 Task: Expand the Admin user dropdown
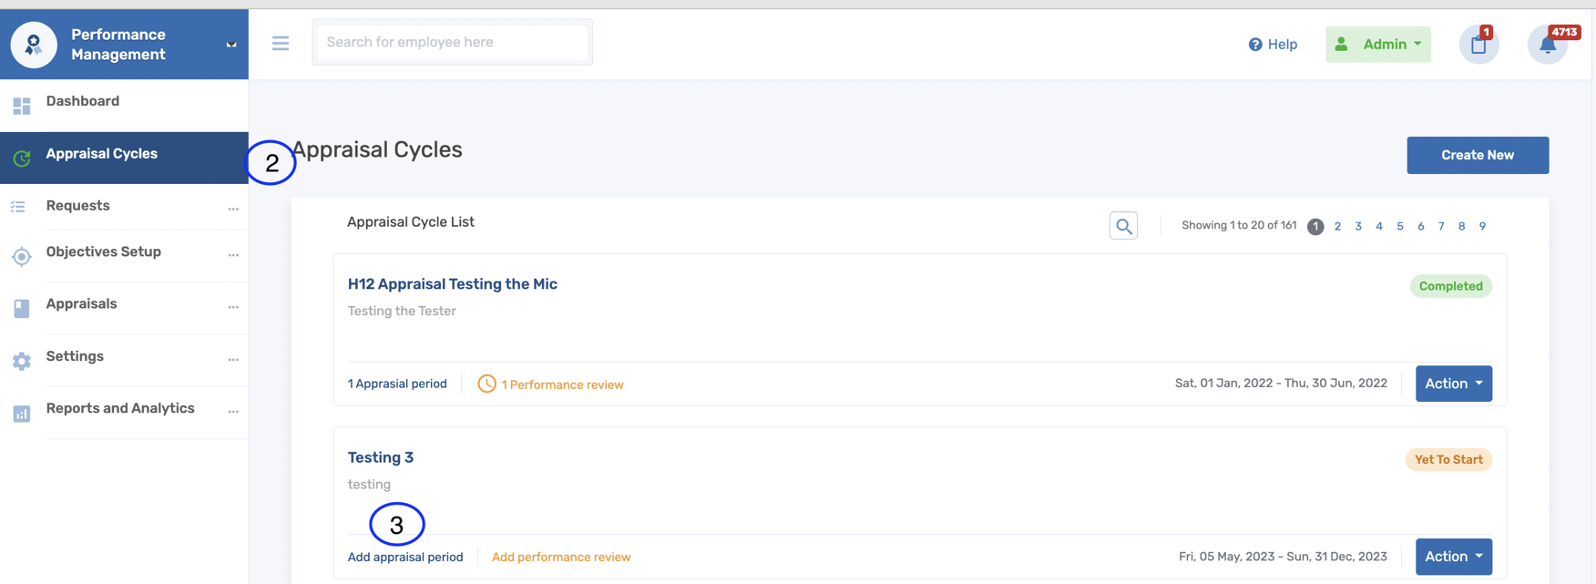[x=1377, y=45]
